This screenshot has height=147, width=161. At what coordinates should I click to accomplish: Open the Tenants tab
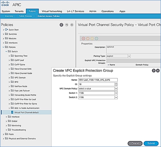tap(19, 11)
